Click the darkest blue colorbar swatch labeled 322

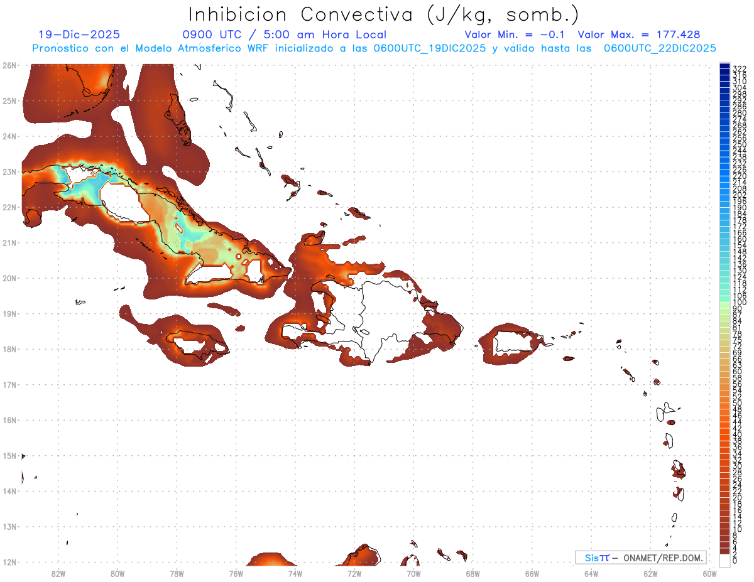coord(724,67)
